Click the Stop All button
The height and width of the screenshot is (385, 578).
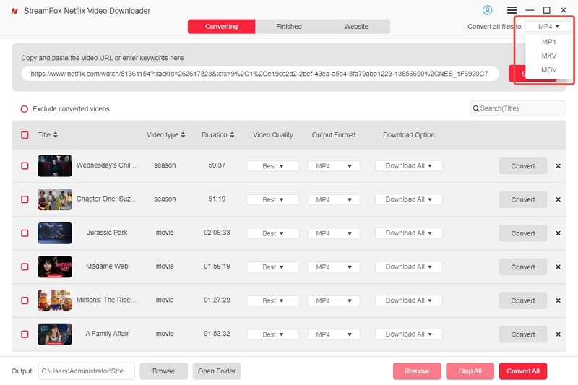pyautogui.click(x=470, y=371)
